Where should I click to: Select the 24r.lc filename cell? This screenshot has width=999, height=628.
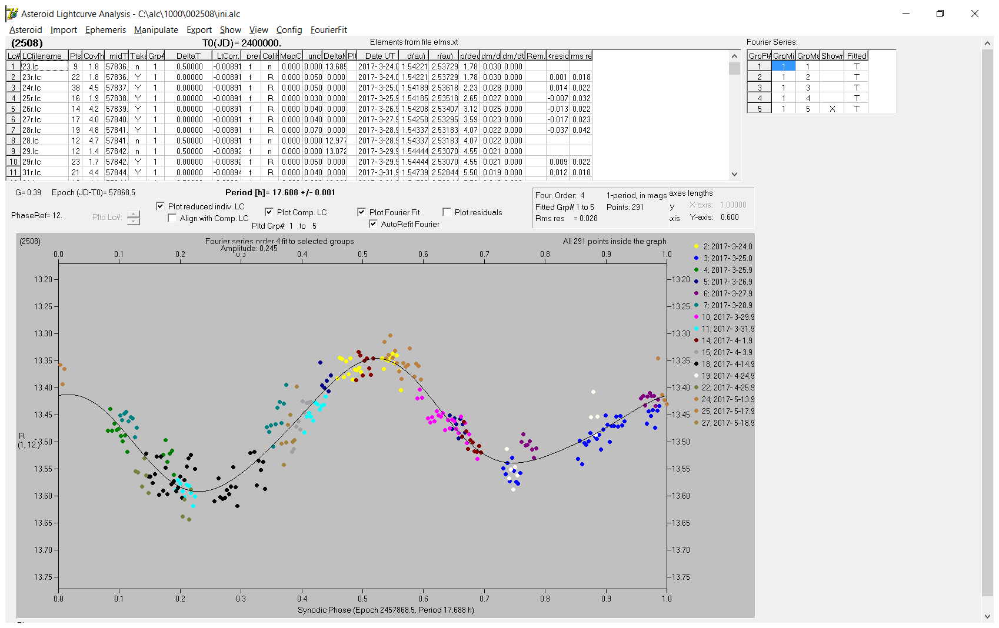[x=45, y=88]
